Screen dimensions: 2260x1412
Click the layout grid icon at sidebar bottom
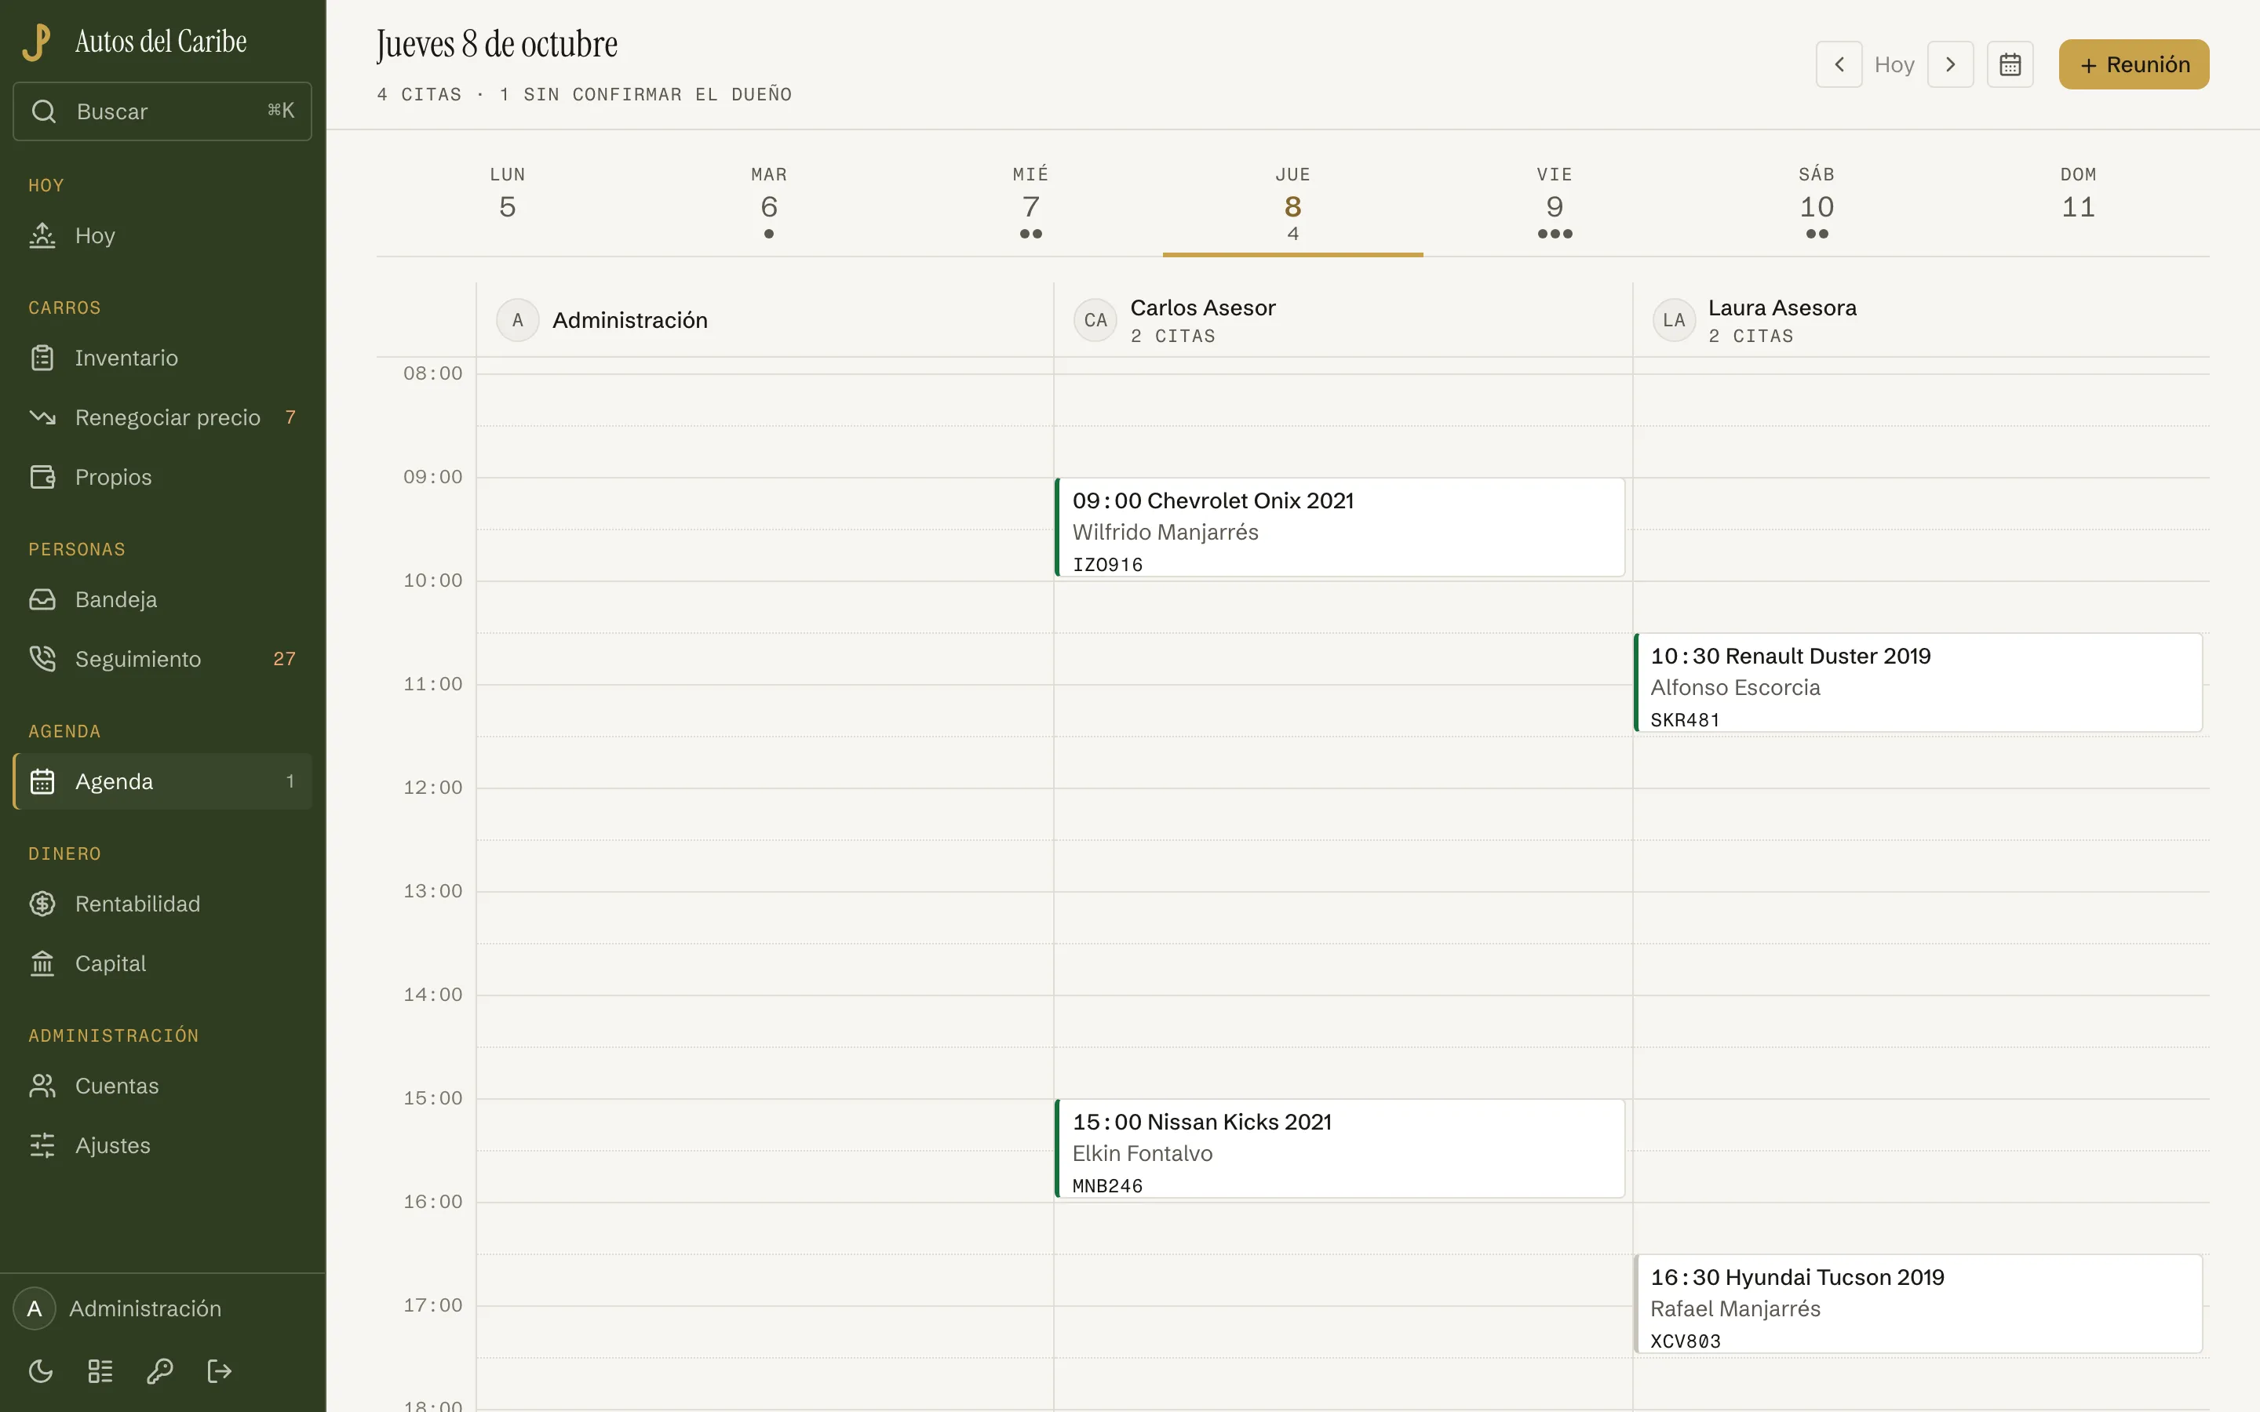[100, 1371]
